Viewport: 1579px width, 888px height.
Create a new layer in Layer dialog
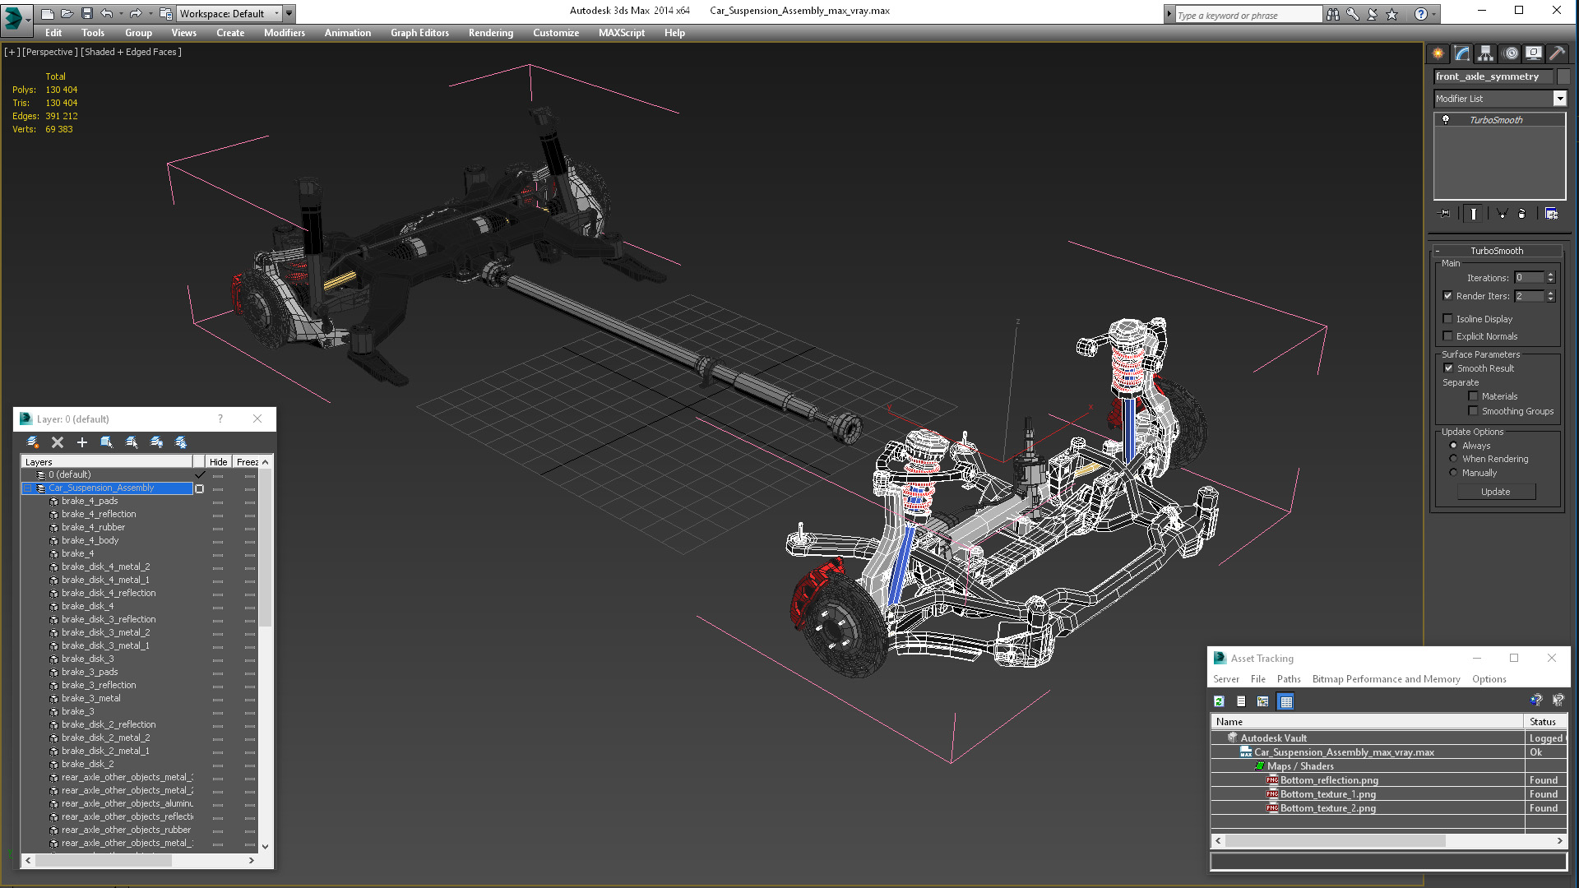[33, 442]
